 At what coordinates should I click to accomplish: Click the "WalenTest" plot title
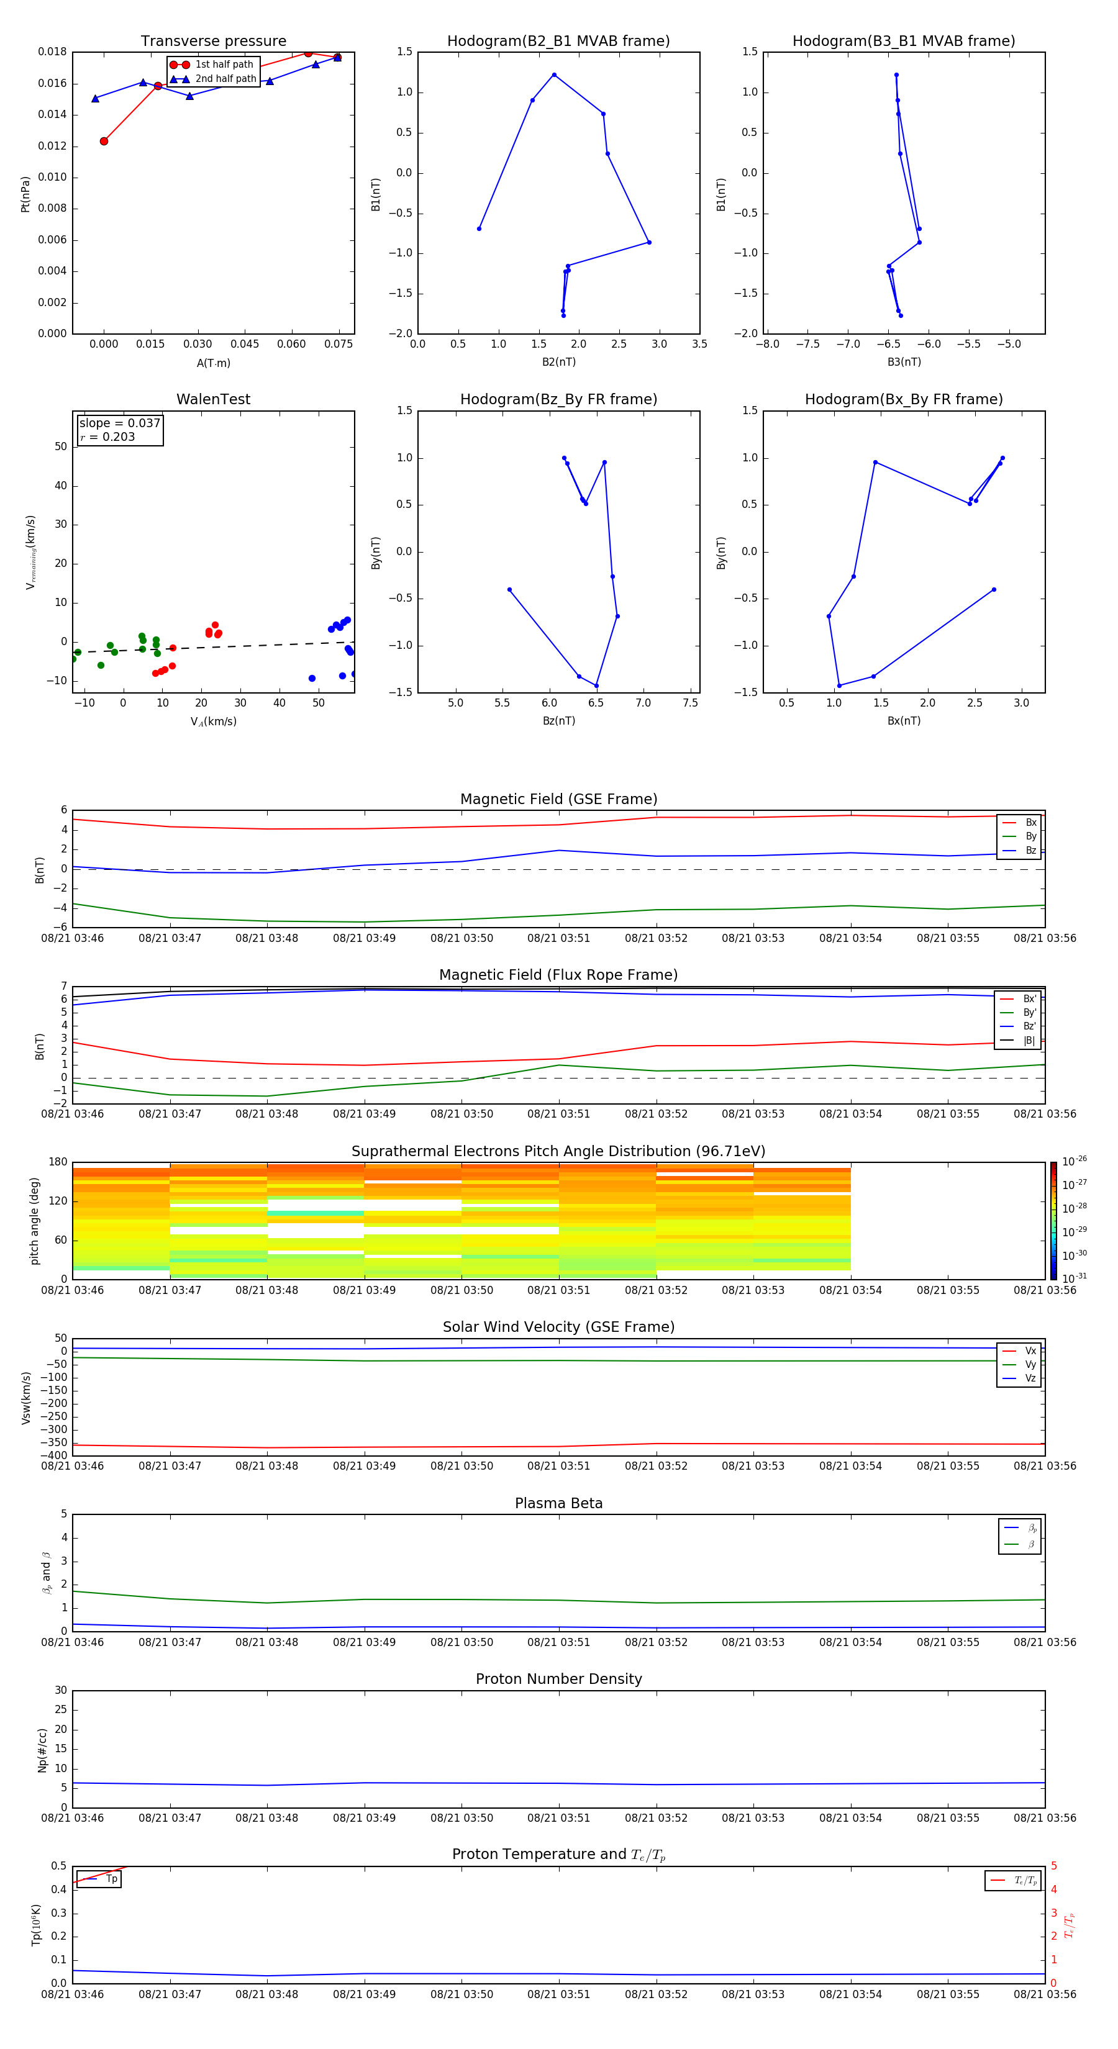point(213,399)
